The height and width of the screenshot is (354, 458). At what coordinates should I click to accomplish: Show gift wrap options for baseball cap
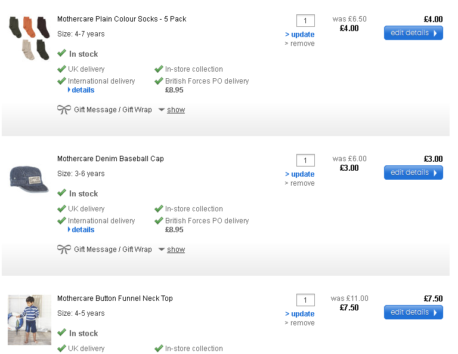click(x=175, y=250)
